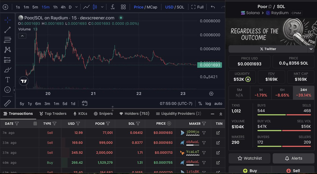Toggle log scale on chart

[x=208, y=104]
